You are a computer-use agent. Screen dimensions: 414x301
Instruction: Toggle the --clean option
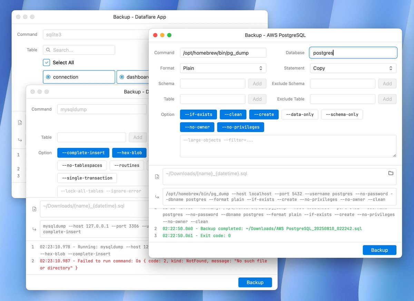coord(233,114)
